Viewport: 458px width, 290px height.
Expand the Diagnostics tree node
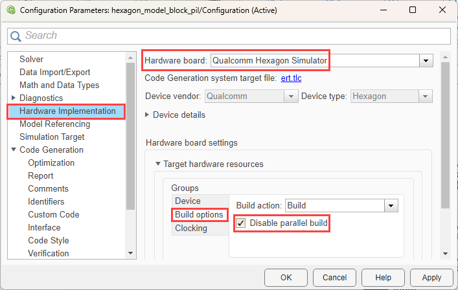14,98
